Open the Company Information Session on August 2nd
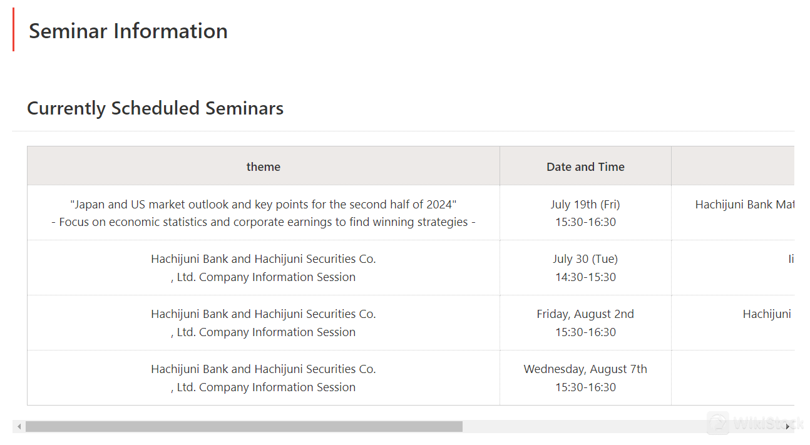This screenshot has height=445, width=810. [263, 323]
